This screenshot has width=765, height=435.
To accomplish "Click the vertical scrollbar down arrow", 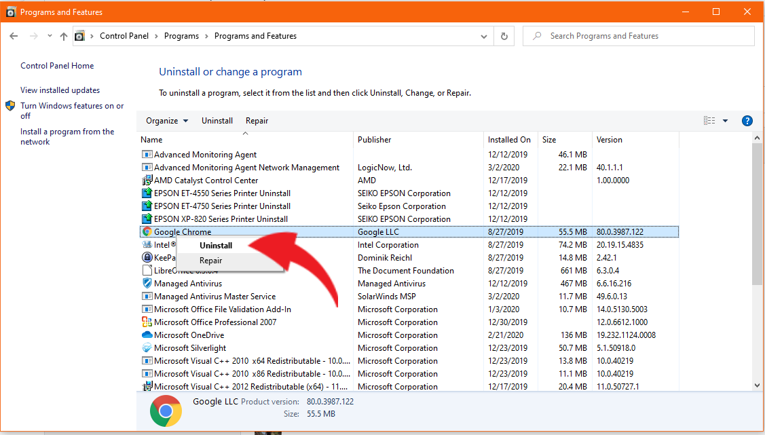I will click(758, 385).
